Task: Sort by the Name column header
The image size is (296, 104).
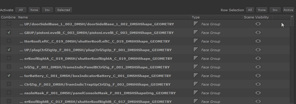Action: [104, 17]
